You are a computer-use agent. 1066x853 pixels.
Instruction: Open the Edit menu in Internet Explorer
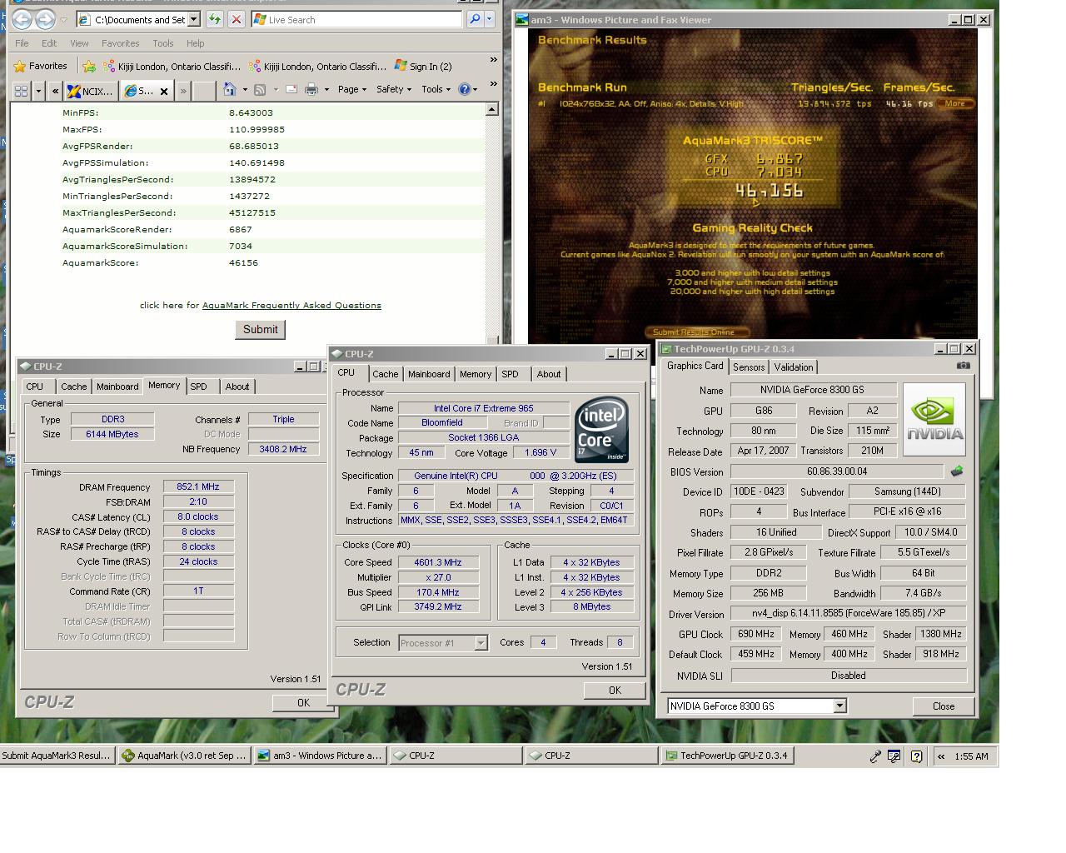click(49, 43)
